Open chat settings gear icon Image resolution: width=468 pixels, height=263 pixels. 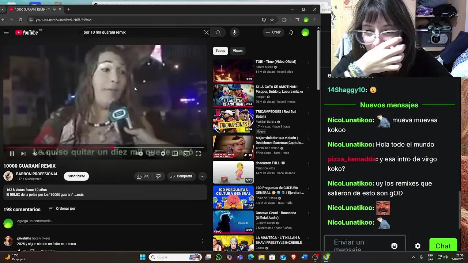coord(418,246)
